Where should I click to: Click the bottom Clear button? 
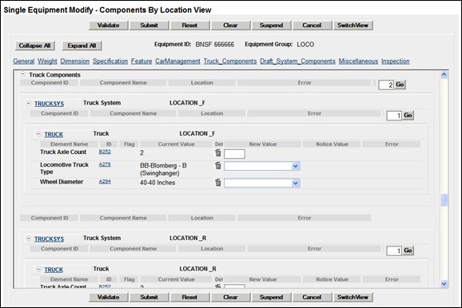[x=230, y=297]
